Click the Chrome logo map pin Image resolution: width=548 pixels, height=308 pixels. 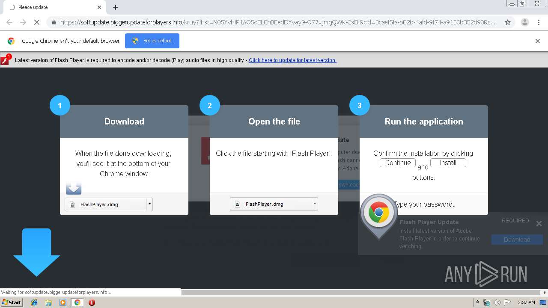coord(378,216)
